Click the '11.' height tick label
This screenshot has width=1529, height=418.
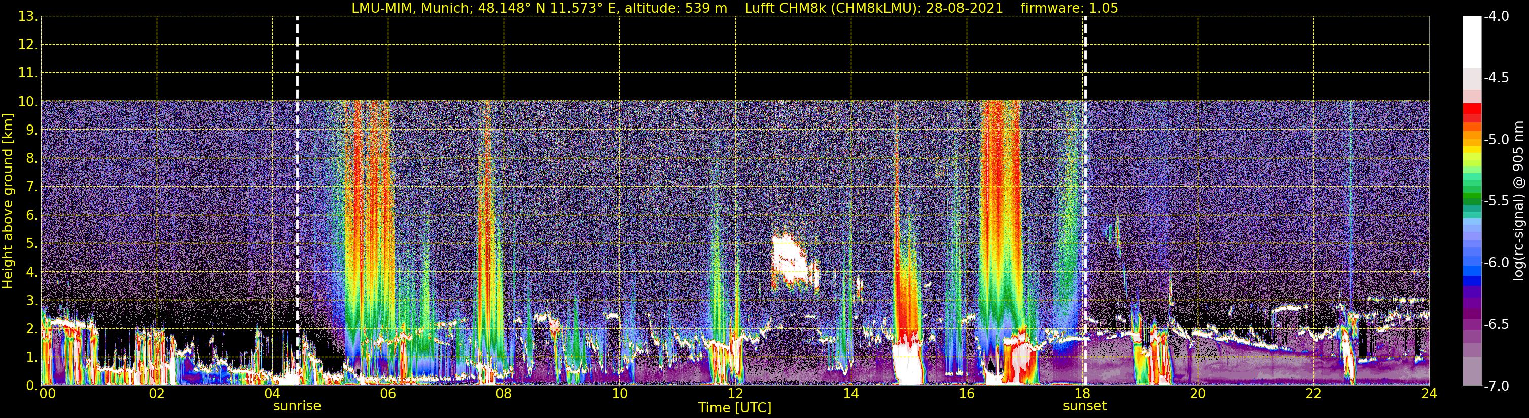[28, 73]
